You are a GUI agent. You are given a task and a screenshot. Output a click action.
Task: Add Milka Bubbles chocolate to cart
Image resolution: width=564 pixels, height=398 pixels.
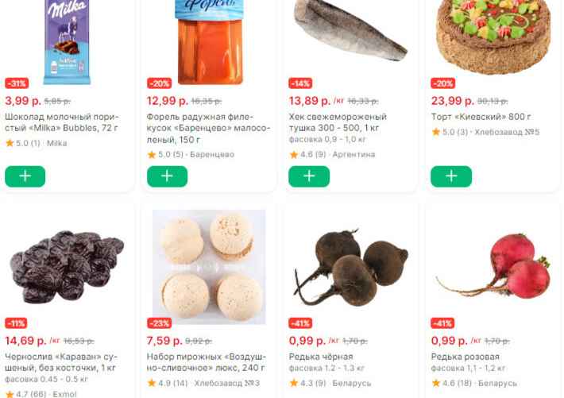[25, 176]
